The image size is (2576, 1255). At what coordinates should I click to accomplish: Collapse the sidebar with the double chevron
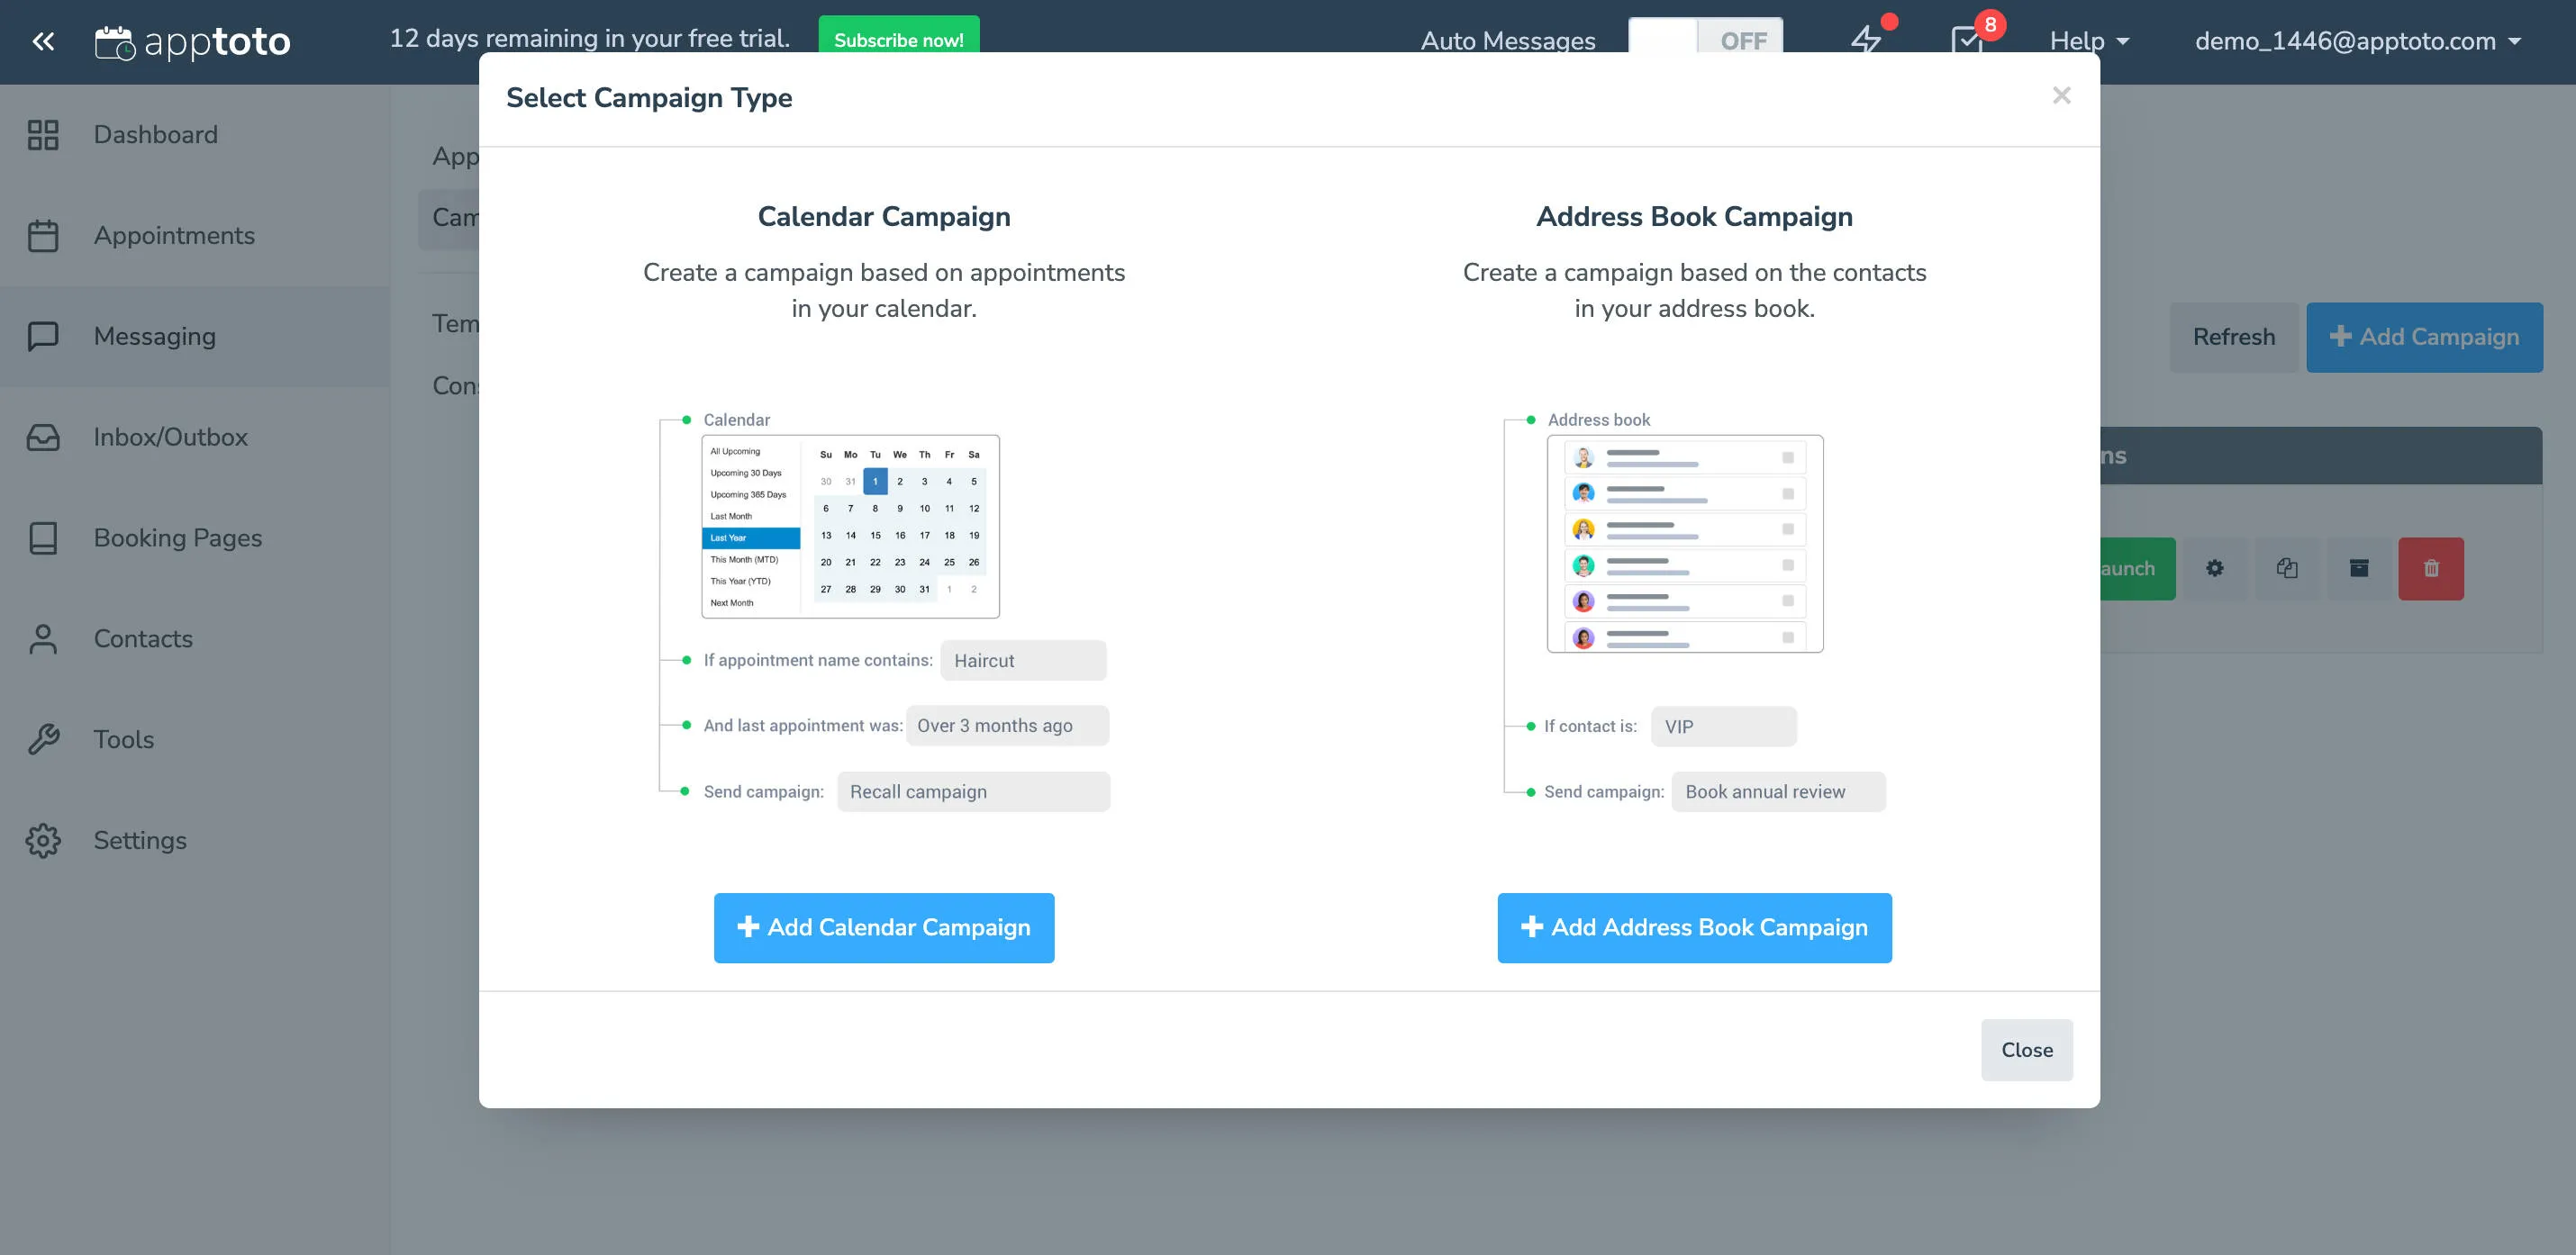tap(43, 41)
